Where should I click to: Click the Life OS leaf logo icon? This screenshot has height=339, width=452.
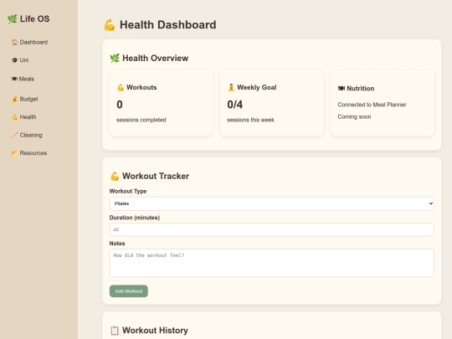(13, 19)
